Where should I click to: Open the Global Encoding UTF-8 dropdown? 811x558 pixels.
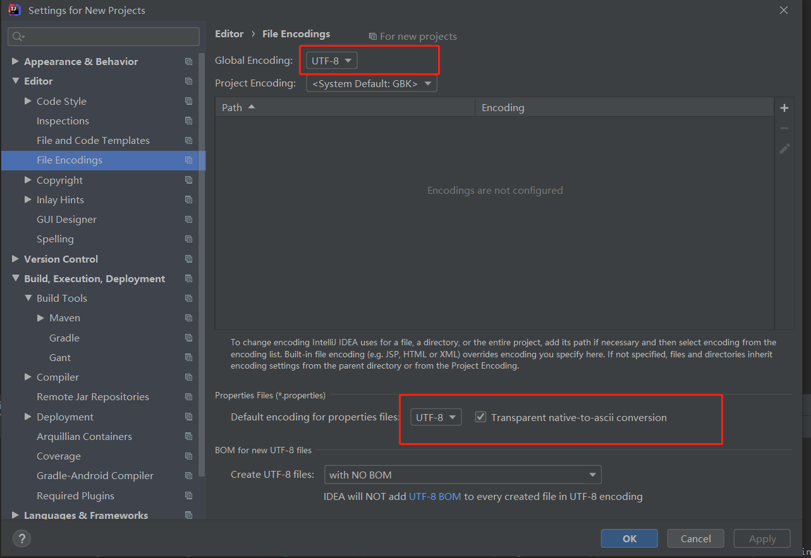331,61
